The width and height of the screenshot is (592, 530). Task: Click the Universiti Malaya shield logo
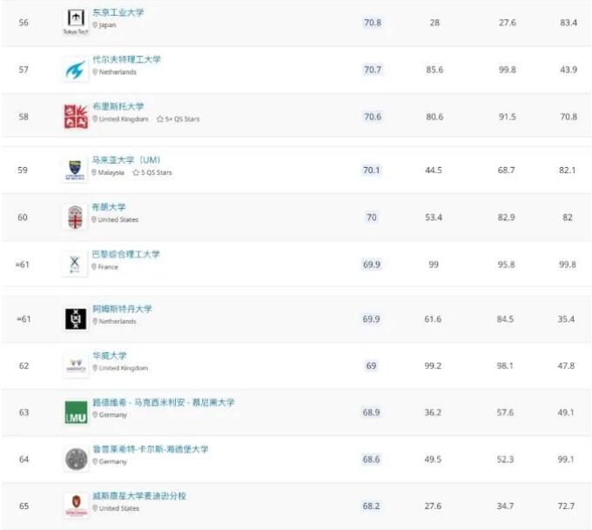click(x=75, y=171)
